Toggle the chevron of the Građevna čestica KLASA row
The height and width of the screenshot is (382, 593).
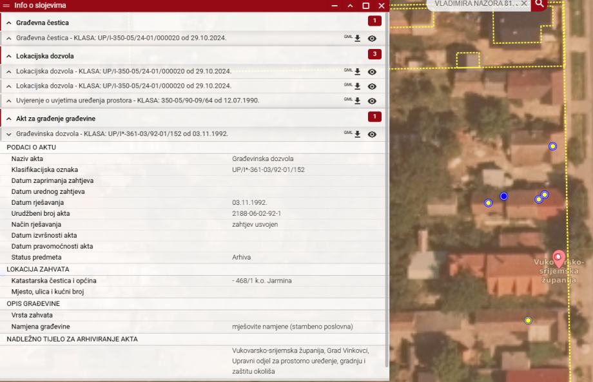point(9,38)
